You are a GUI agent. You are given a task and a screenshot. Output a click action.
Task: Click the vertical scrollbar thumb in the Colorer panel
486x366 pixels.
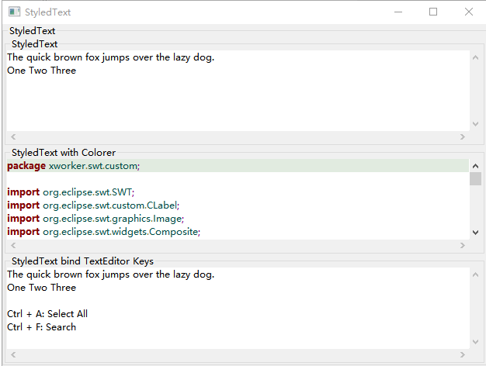pyautogui.click(x=475, y=179)
